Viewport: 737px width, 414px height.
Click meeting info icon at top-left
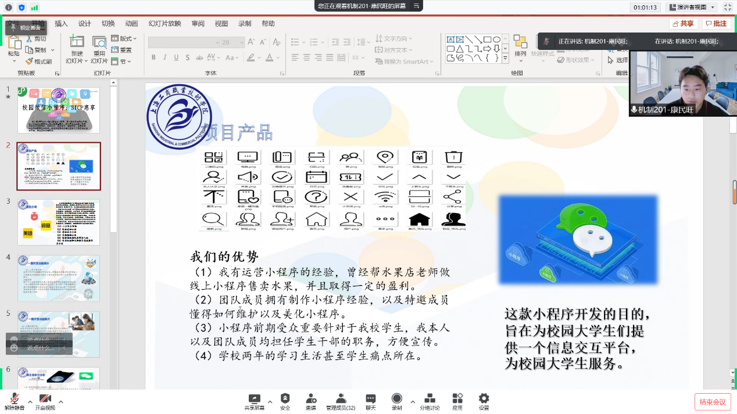coord(9,7)
